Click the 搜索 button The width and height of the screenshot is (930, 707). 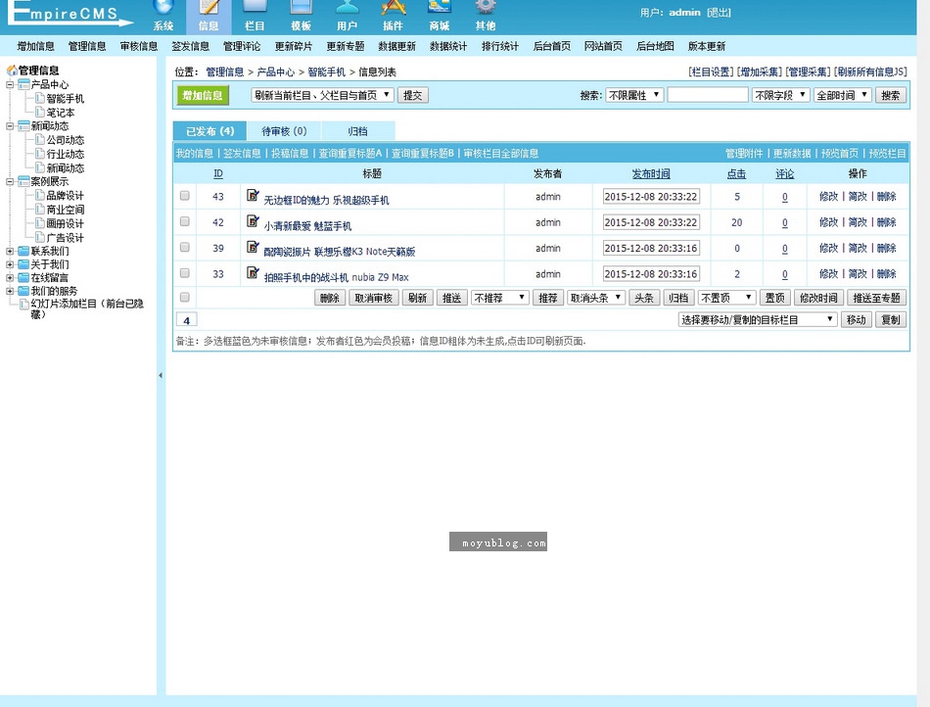[890, 95]
